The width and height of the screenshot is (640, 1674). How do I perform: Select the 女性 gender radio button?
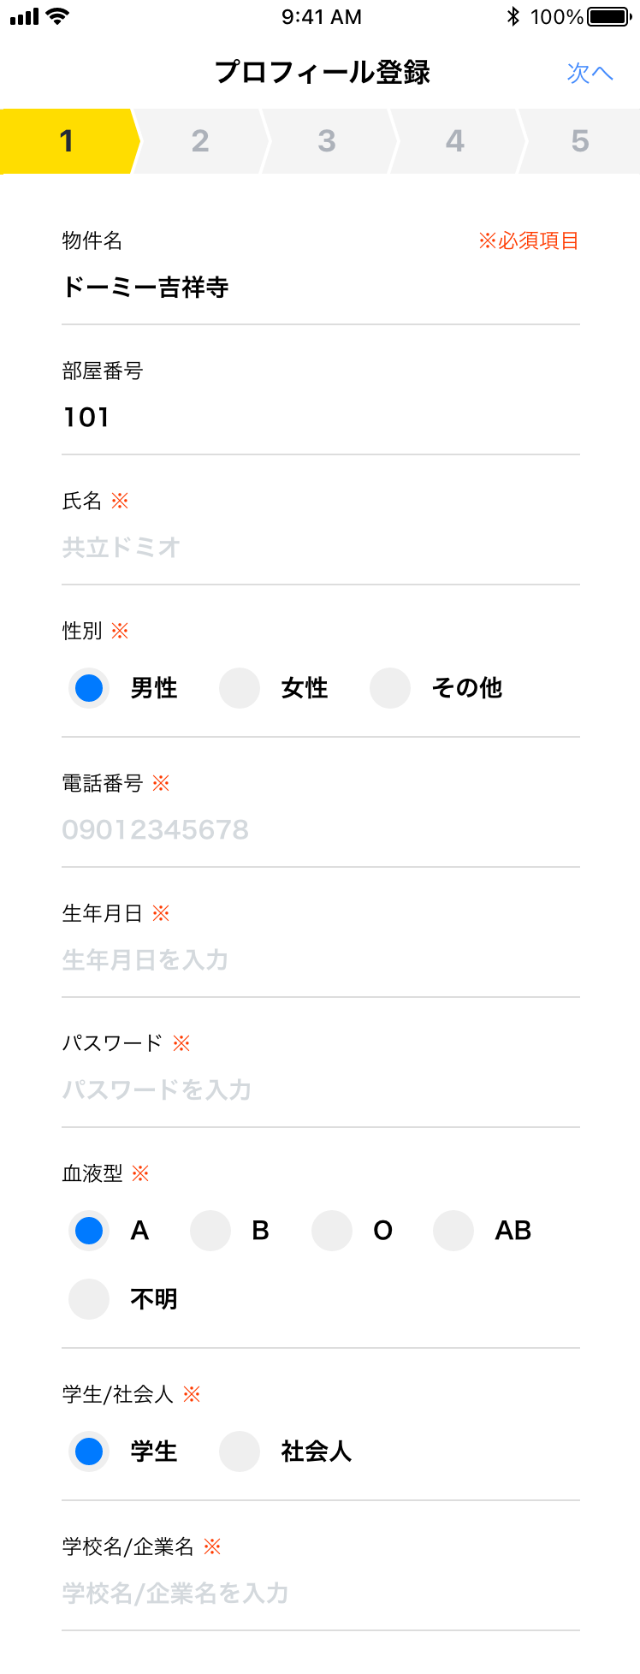pos(240,688)
